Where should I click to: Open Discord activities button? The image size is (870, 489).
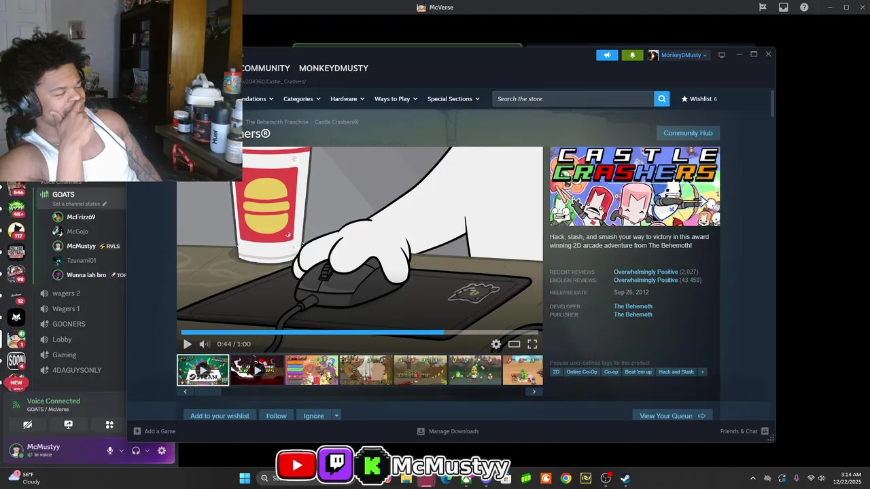click(109, 424)
